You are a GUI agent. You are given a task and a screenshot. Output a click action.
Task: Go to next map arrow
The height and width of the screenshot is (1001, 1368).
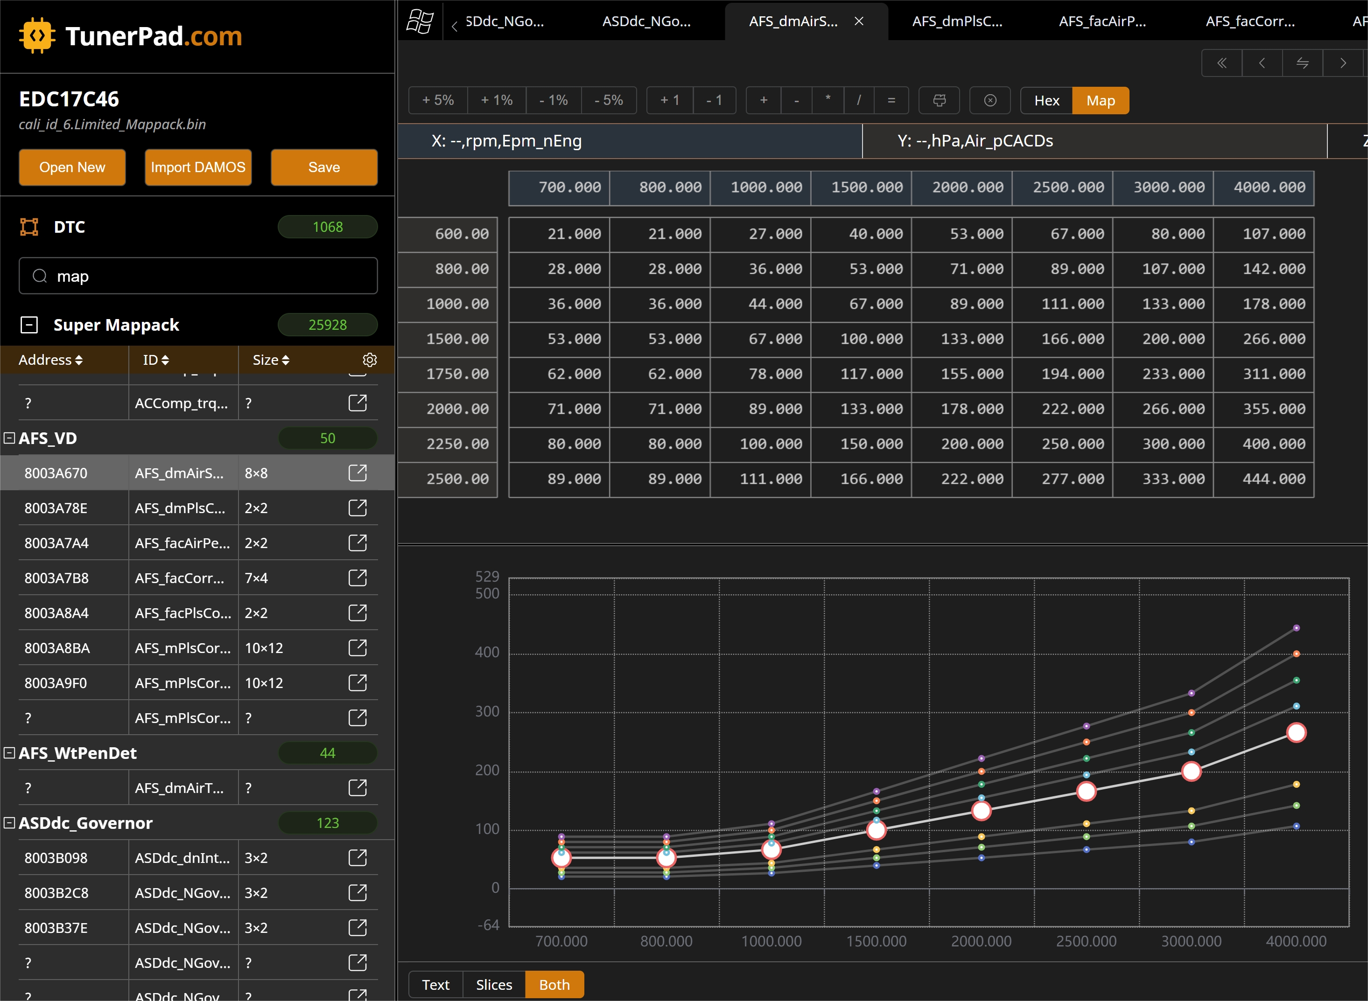[x=1342, y=63]
